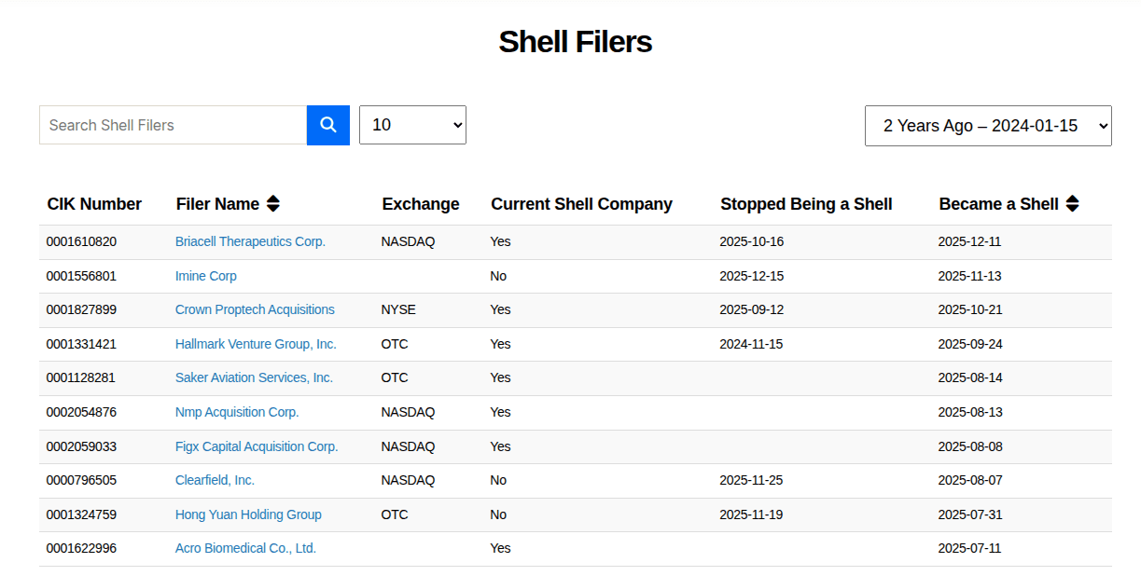
Task: Click Figx Capital Acquisition Corp. link
Action: (257, 446)
